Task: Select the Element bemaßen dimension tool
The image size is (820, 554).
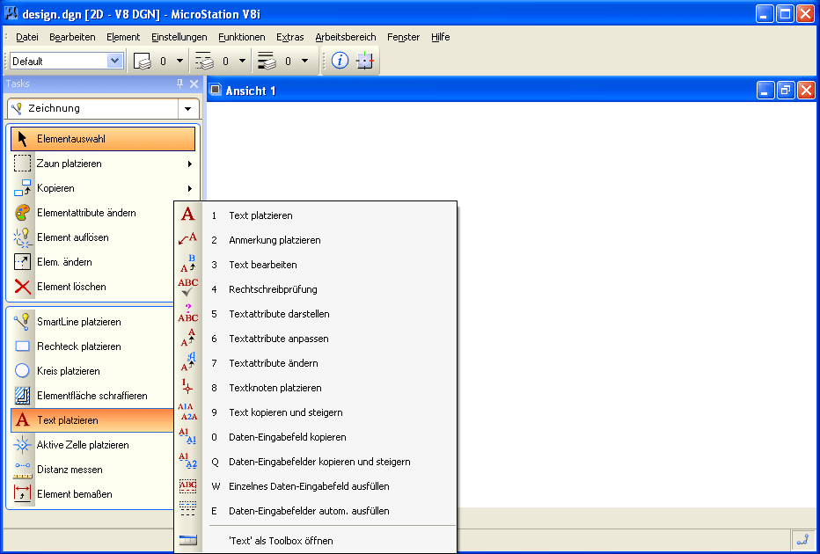Action: [23, 494]
